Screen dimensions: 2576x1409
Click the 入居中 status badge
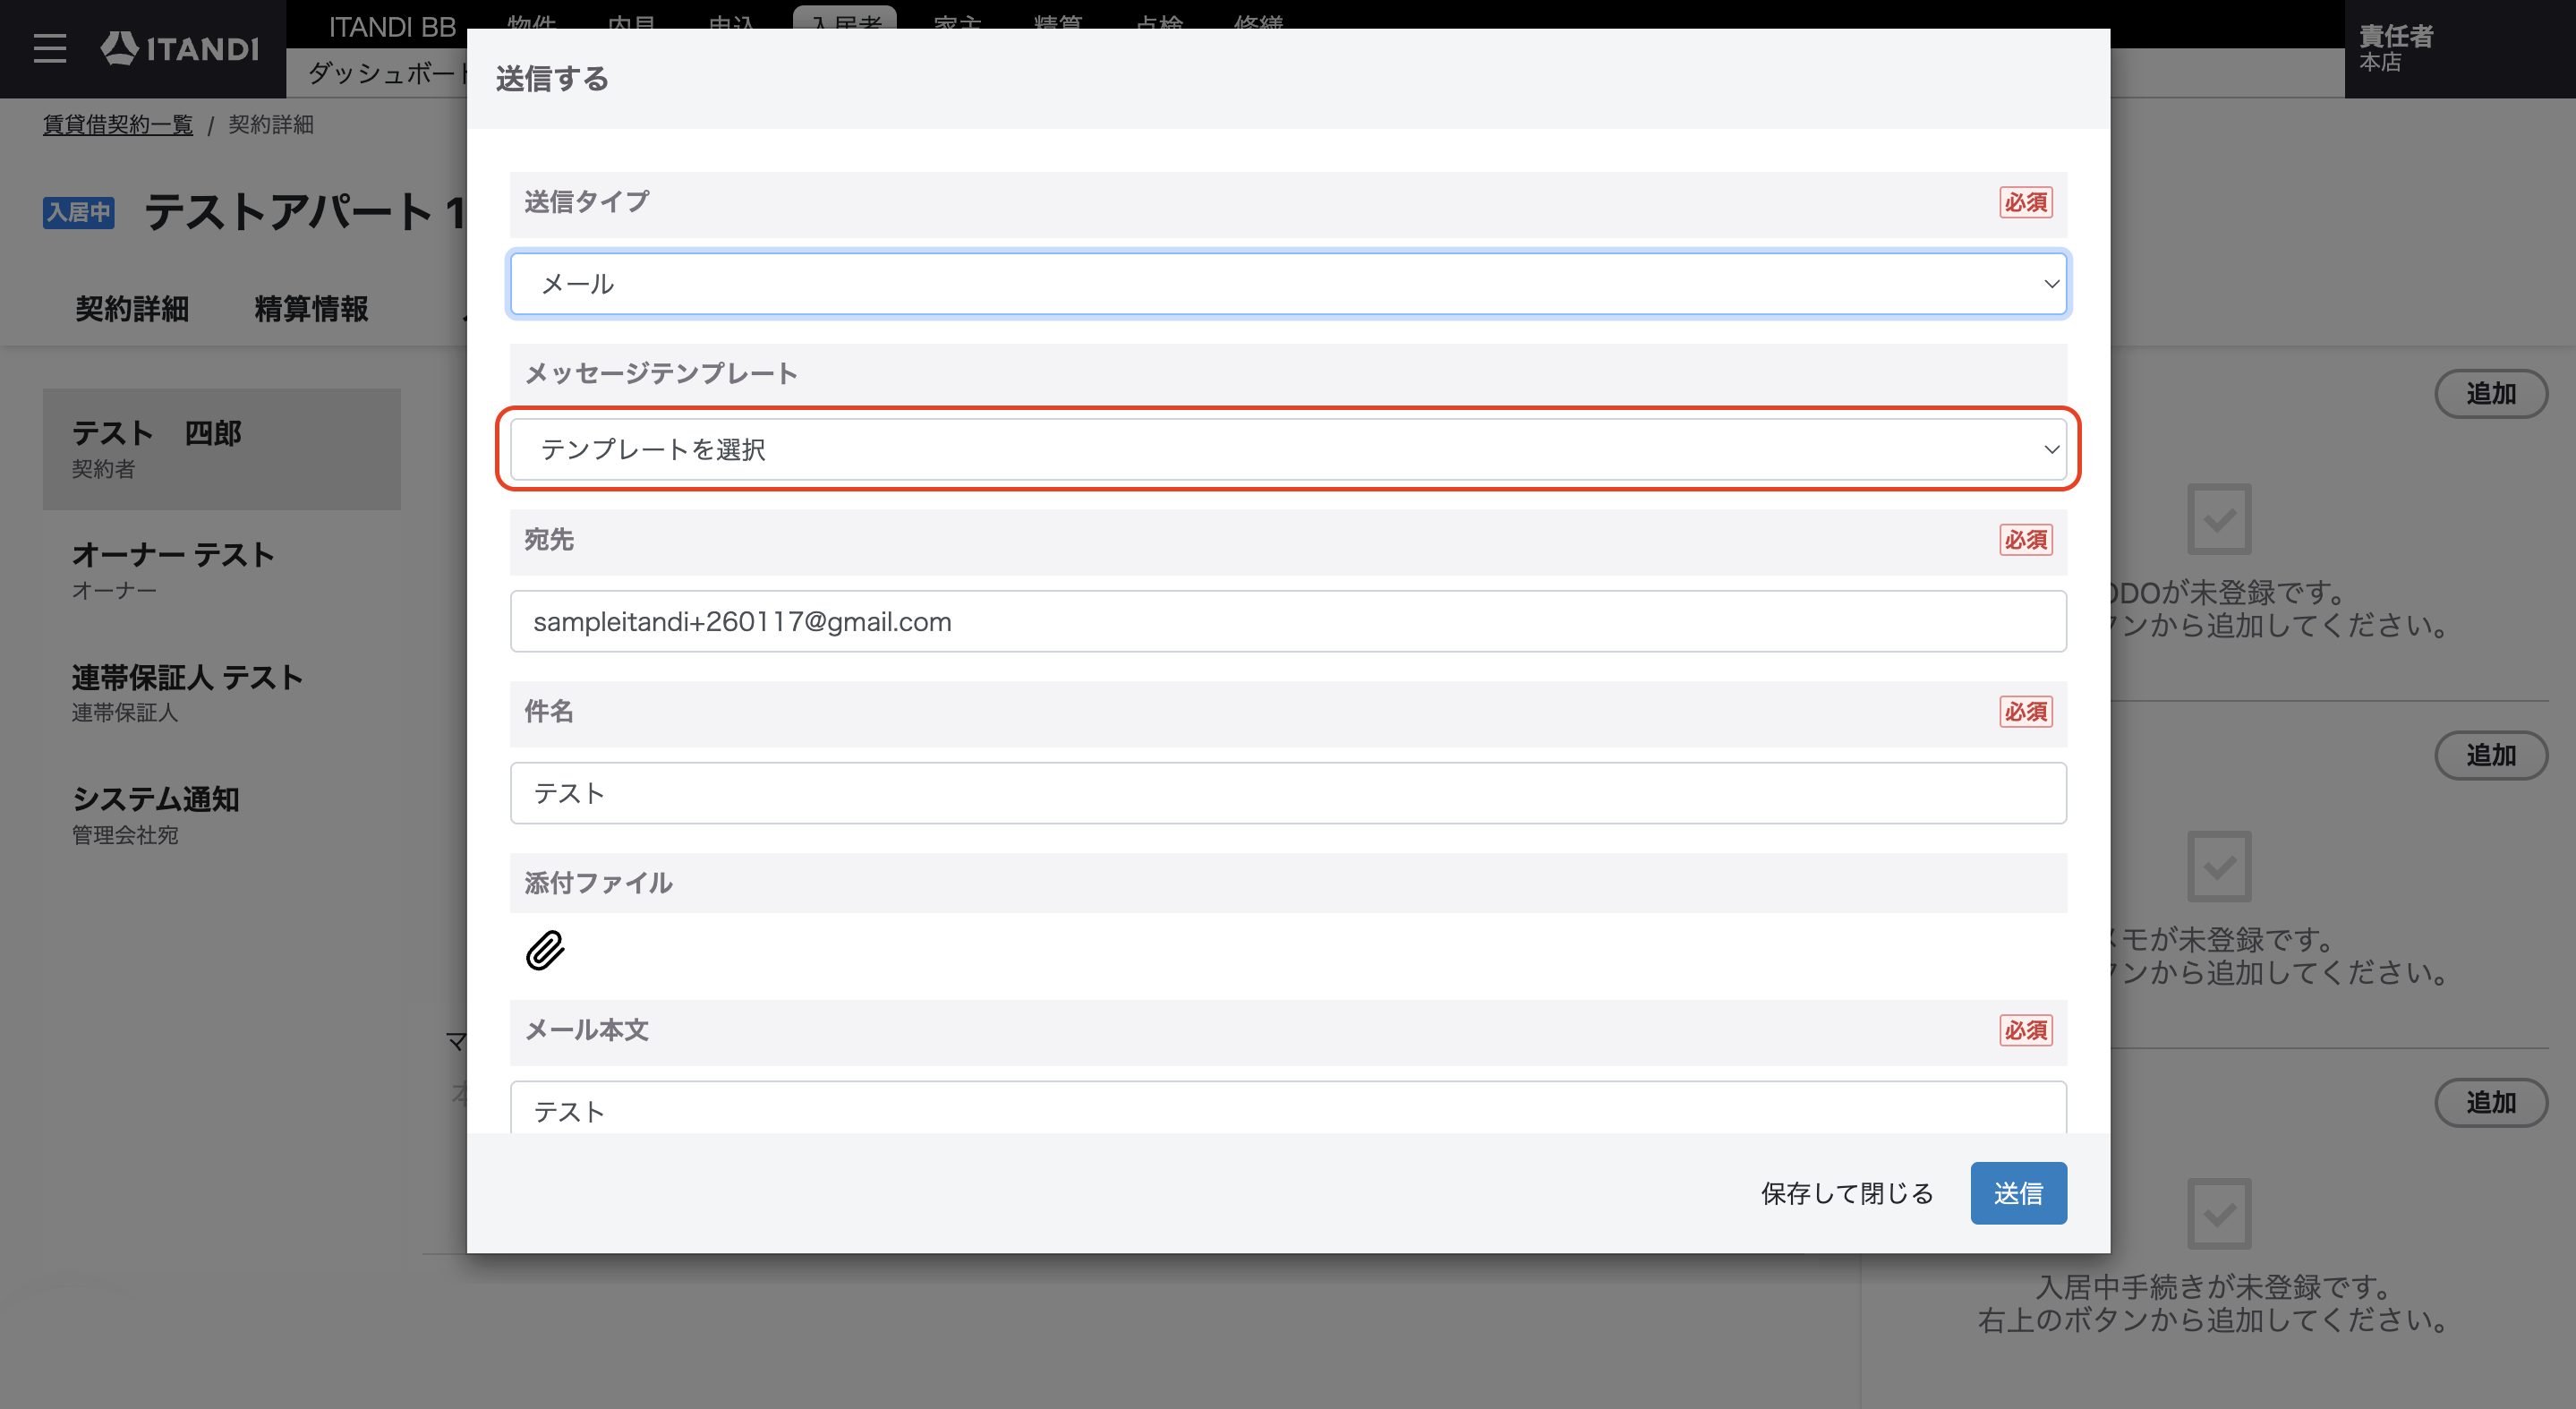tap(79, 213)
